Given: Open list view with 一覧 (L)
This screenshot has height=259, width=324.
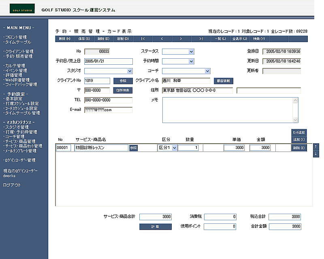Looking at the screenshot, I should click(220, 39).
